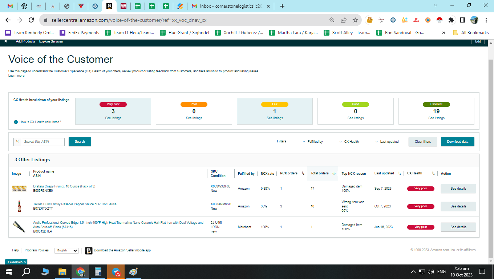Click the teal Search button
This screenshot has height=279, width=494.
click(80, 142)
